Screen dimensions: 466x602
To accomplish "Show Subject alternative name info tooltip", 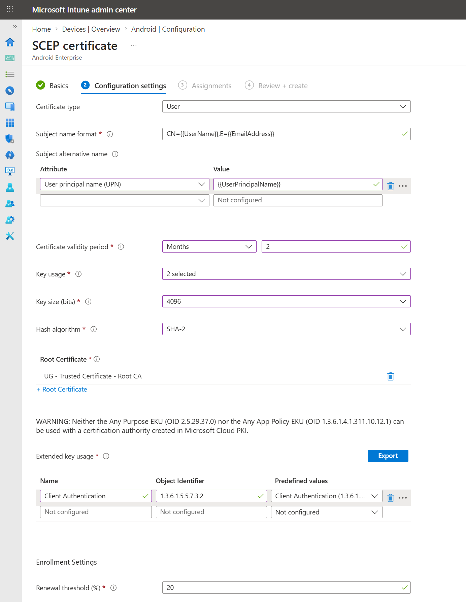I will [x=115, y=154].
